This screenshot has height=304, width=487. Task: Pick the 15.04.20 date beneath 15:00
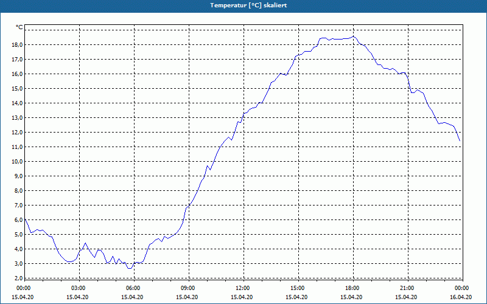[296, 297]
